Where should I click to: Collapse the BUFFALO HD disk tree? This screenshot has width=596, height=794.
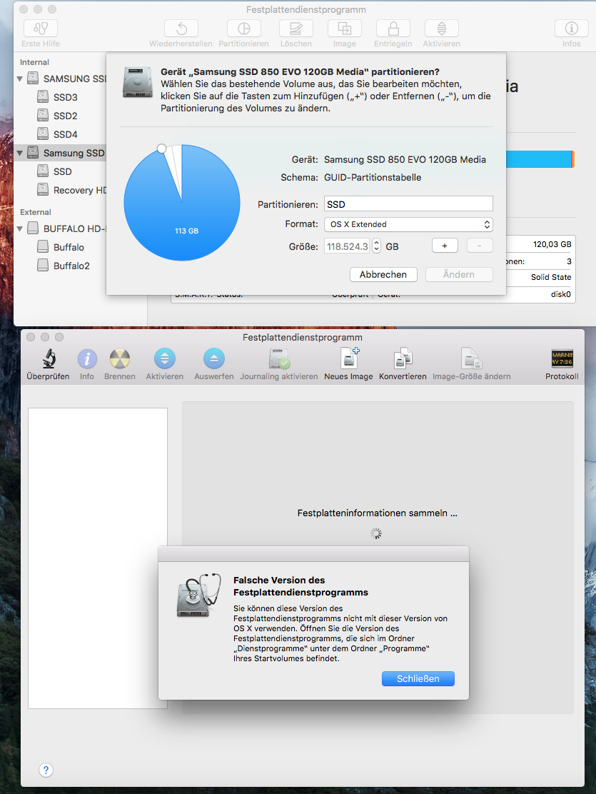click(20, 229)
